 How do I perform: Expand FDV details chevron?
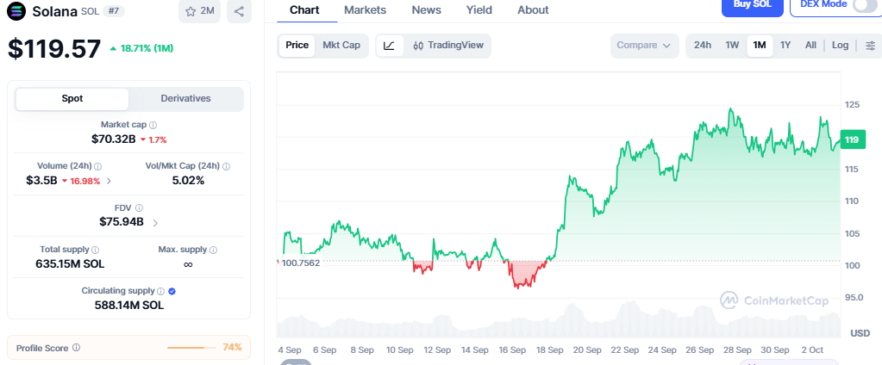[155, 223]
